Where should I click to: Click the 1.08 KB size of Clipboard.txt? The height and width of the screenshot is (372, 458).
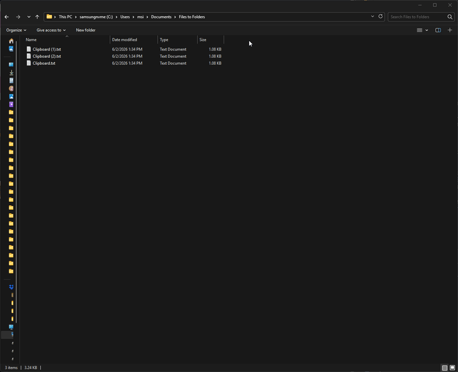215,64
